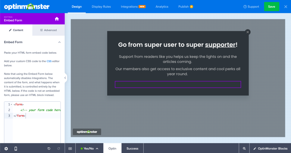Viewport: 291px width, 153px height.
Task: Close the campaign builder
Action: [x=286, y=7]
